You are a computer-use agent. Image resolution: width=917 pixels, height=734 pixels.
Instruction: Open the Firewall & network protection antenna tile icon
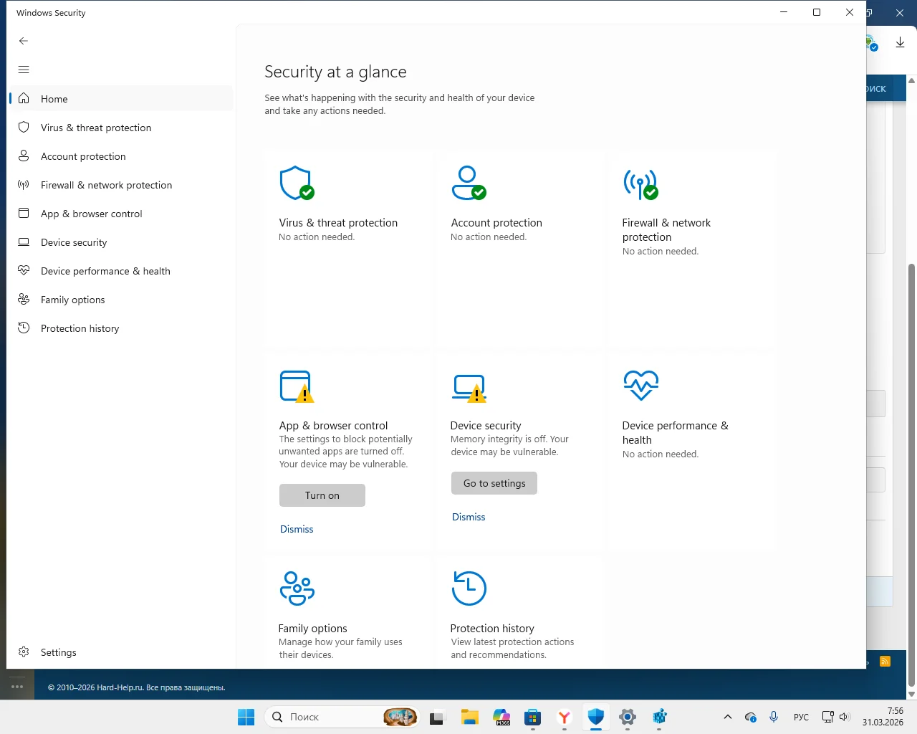640,183
